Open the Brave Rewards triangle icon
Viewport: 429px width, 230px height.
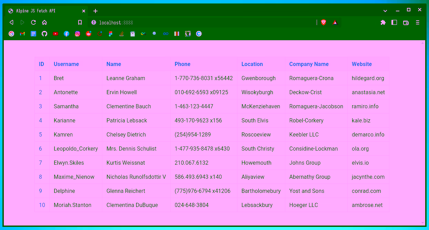click(x=335, y=22)
